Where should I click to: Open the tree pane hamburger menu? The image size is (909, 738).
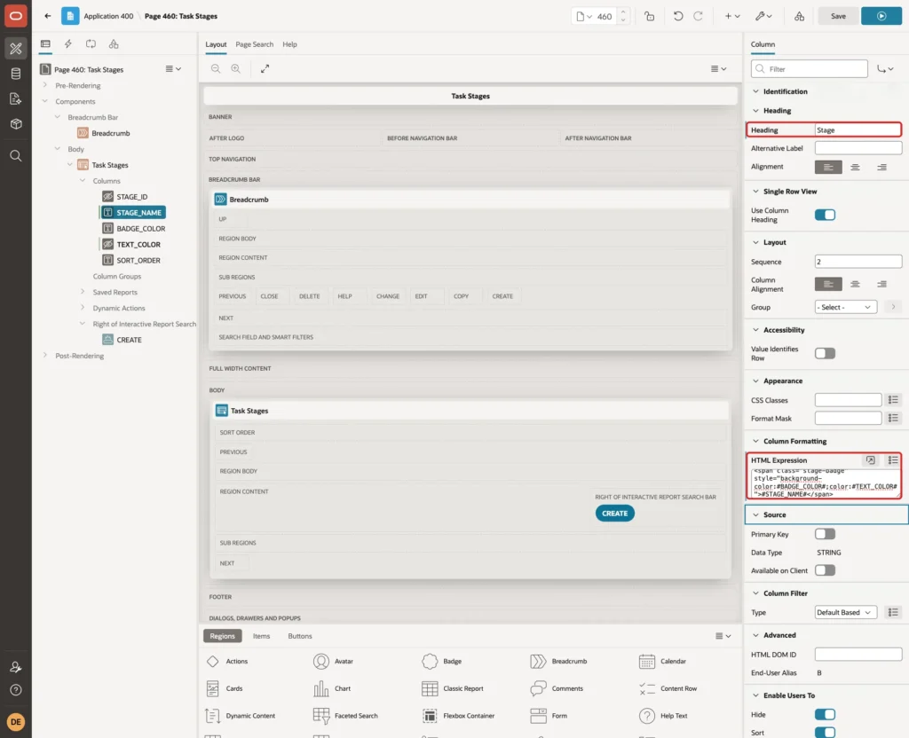[173, 69]
